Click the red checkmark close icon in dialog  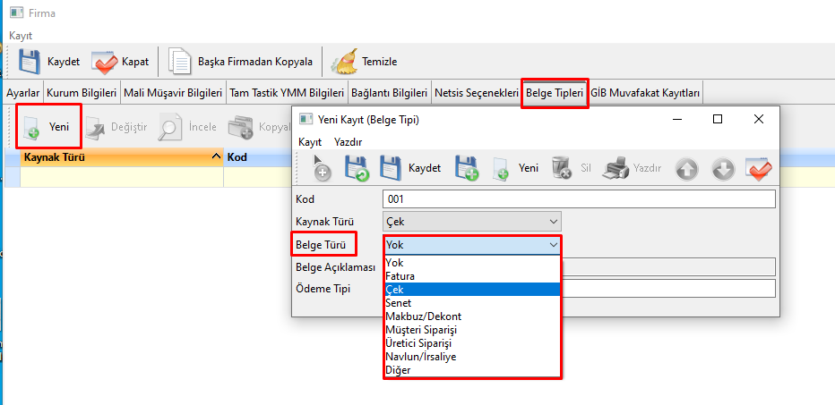[759, 168]
